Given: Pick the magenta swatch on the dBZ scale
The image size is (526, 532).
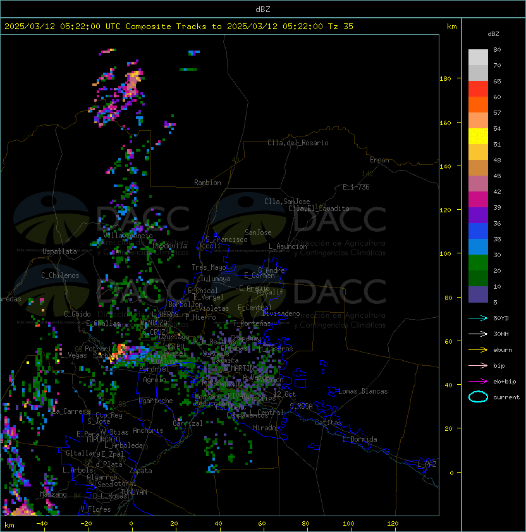Looking at the screenshot, I should 478,200.
